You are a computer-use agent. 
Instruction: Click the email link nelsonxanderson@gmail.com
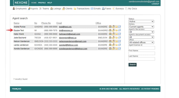pos(73,41)
